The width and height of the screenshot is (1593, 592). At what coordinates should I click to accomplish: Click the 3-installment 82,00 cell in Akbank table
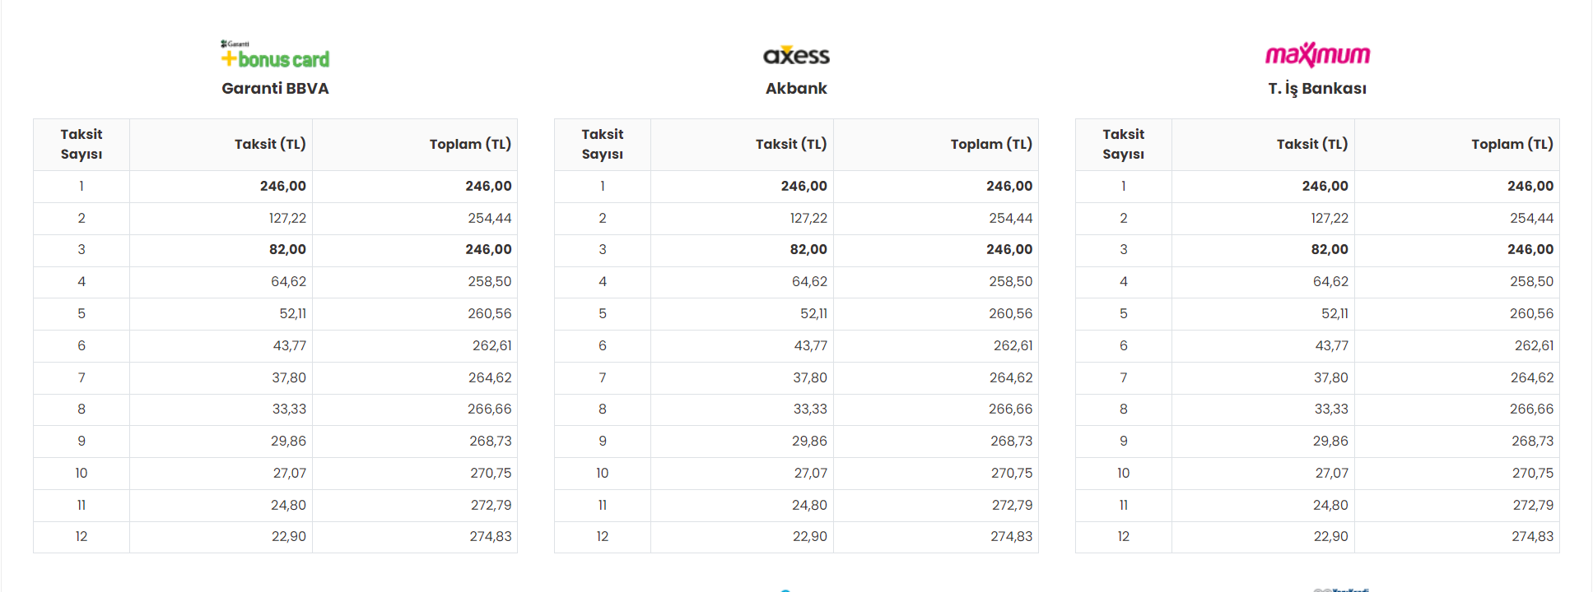tap(808, 249)
